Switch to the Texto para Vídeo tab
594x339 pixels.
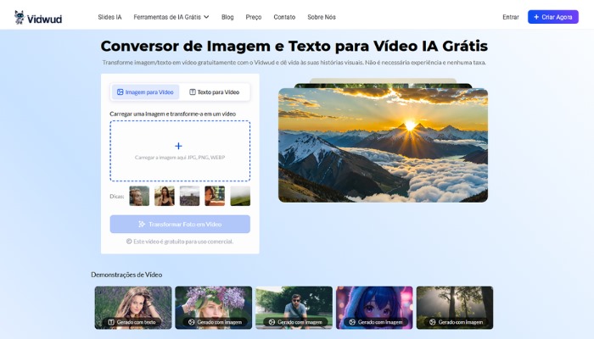214,92
